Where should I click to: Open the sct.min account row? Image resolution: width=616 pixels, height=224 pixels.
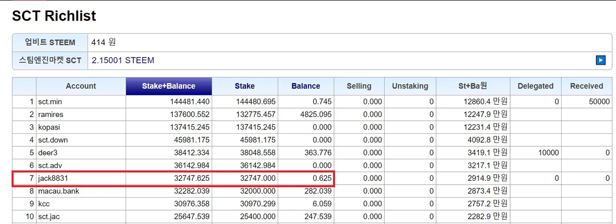(50, 102)
